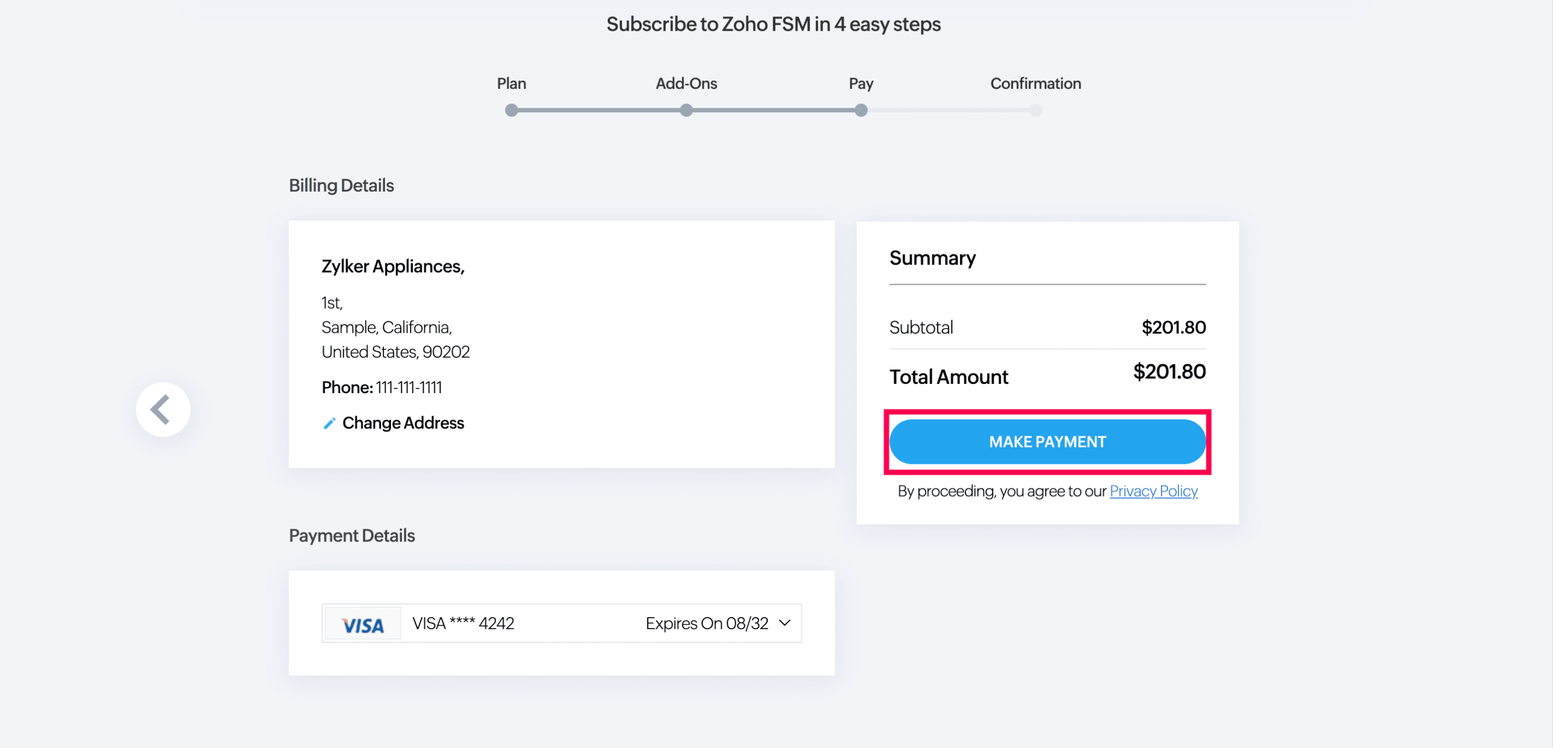Go to the Plan step label
Viewport: 1553px width, 748px height.
(x=511, y=83)
